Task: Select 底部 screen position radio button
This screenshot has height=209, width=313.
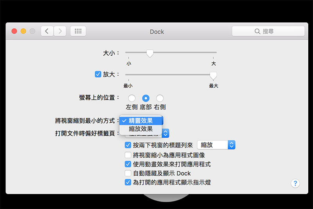Action: (x=146, y=98)
